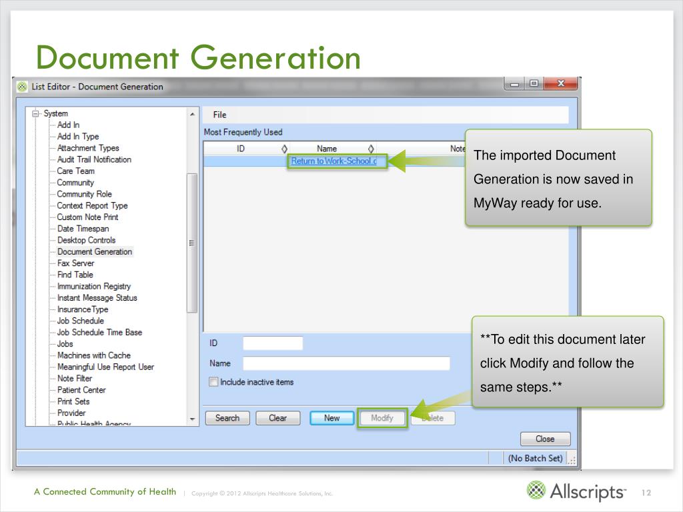This screenshot has height=512, width=683.
Task: Select Print Sets tree item
Action: point(73,402)
